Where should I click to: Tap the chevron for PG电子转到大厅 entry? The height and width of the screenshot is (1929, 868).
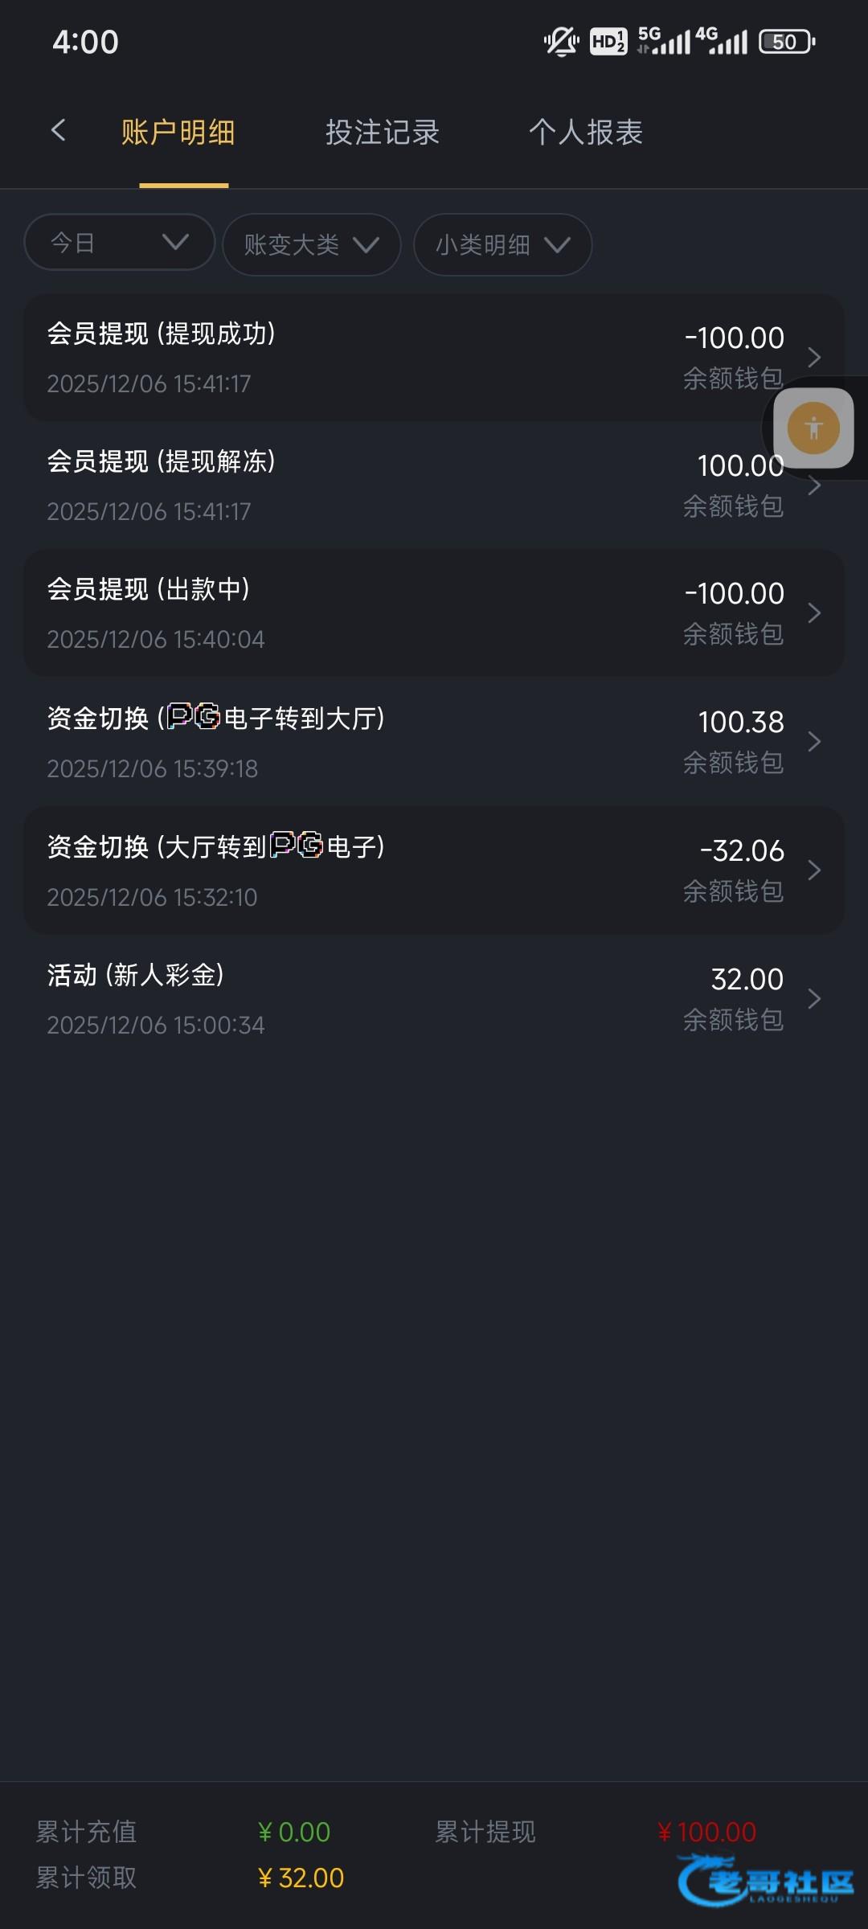tap(814, 742)
